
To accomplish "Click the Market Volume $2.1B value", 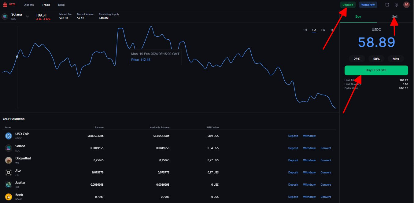I will (80, 18).
